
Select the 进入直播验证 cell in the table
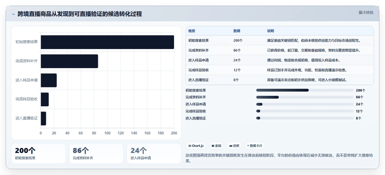199,80
